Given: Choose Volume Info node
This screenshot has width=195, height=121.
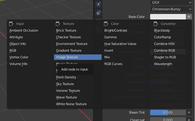Looking at the screenshot, I should click(x=18, y=64).
